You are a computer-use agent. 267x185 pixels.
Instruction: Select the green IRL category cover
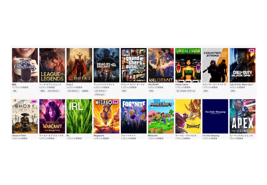(79, 116)
